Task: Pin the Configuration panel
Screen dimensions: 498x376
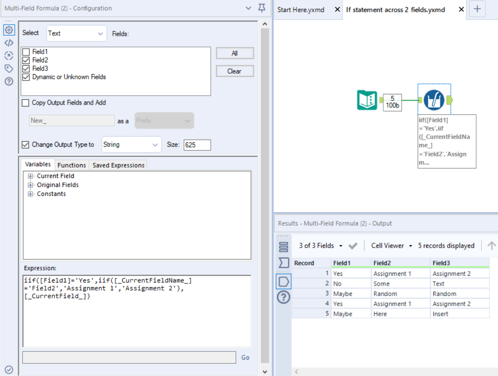Action: point(262,8)
